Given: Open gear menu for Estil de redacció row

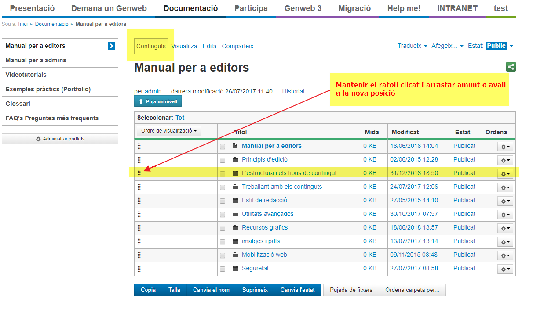Looking at the screenshot, I should pyautogui.click(x=505, y=201).
